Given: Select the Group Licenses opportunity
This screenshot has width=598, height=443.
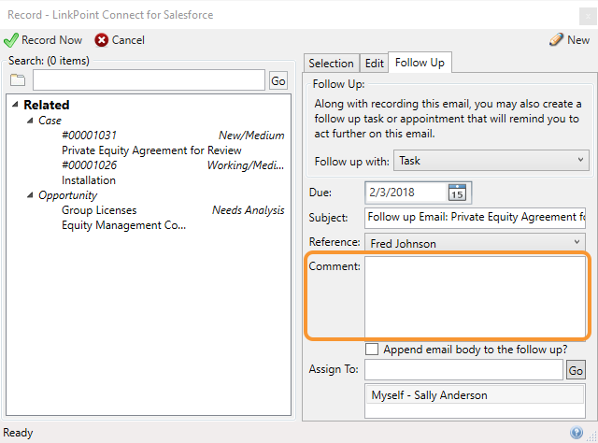Looking at the screenshot, I should [173, 218].
